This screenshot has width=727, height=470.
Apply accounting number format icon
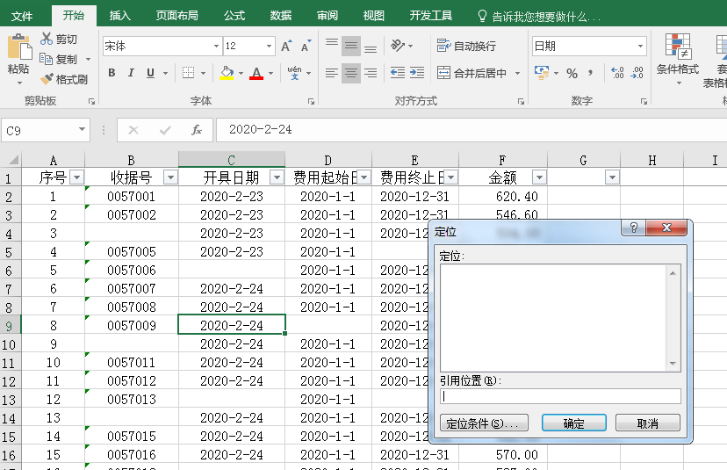(x=542, y=73)
